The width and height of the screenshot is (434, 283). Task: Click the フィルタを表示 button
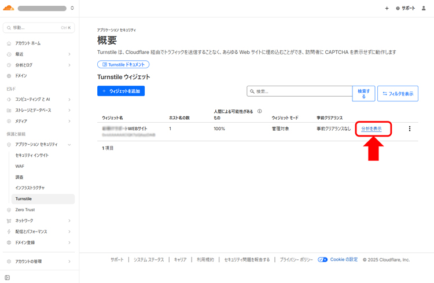398,94
